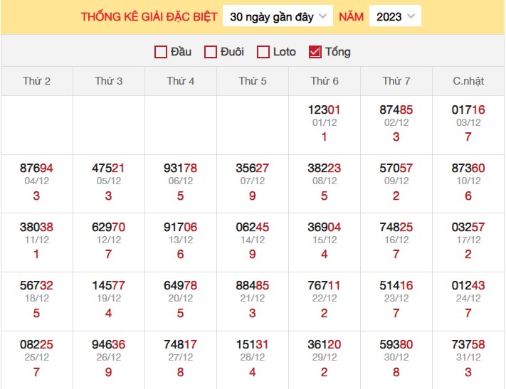Select the Thứ 4 column header
The height and width of the screenshot is (389, 506).
tap(181, 81)
